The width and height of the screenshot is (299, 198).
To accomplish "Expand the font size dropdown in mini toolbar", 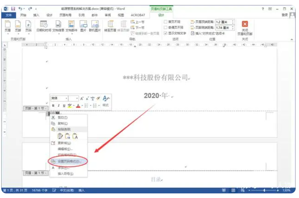I will click(x=76, y=98).
